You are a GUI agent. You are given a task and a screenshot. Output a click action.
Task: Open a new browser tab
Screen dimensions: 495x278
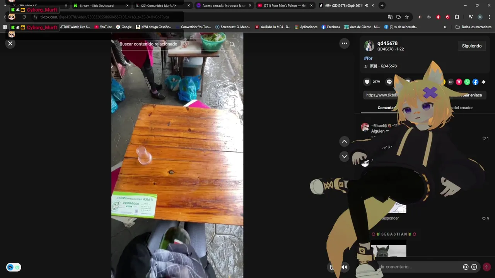point(382,5)
